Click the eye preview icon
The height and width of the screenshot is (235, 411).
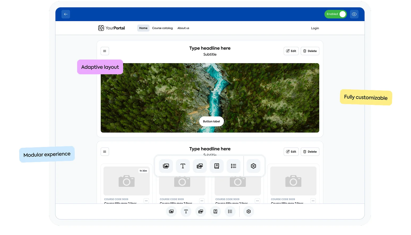[354, 14]
